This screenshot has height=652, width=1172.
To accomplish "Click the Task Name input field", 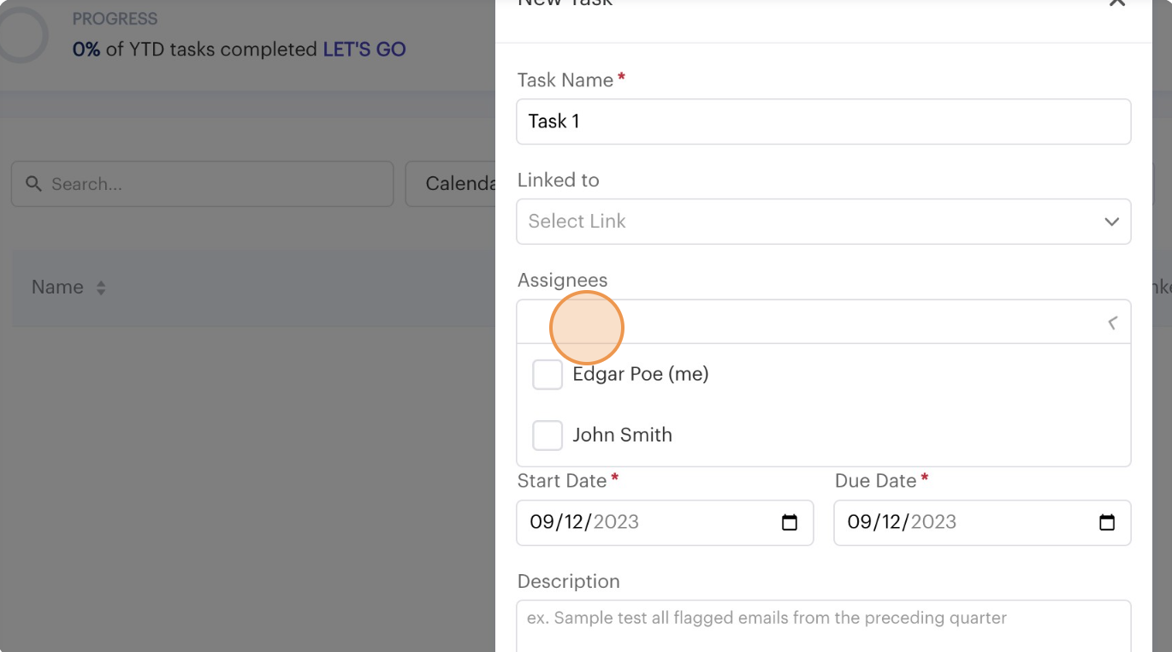I will coord(823,122).
